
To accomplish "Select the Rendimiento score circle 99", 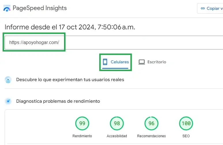I will [82, 123].
